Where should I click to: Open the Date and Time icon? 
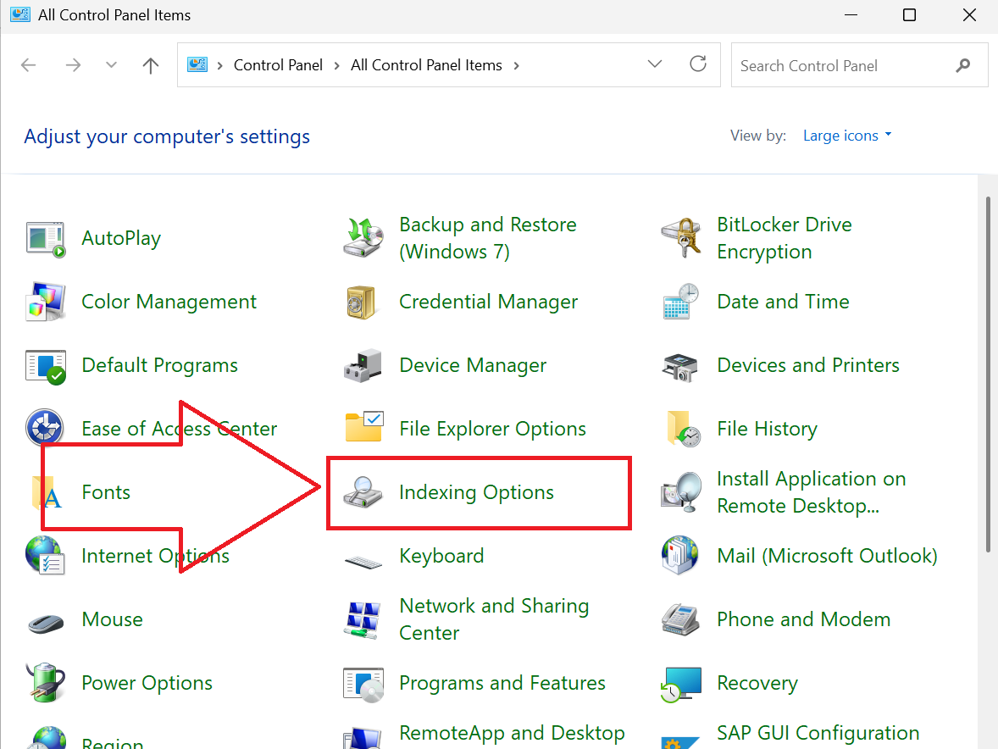680,302
